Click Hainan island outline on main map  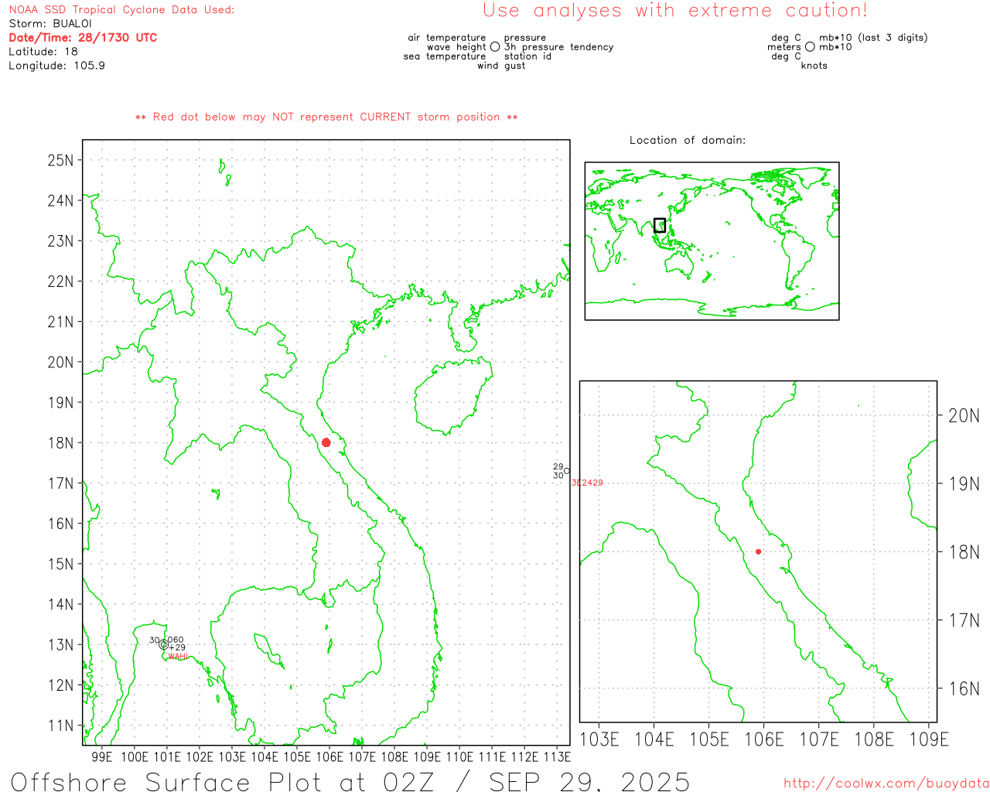(454, 394)
